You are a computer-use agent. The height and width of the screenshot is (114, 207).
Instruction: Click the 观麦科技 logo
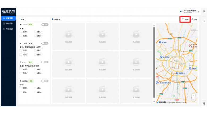[8, 12]
